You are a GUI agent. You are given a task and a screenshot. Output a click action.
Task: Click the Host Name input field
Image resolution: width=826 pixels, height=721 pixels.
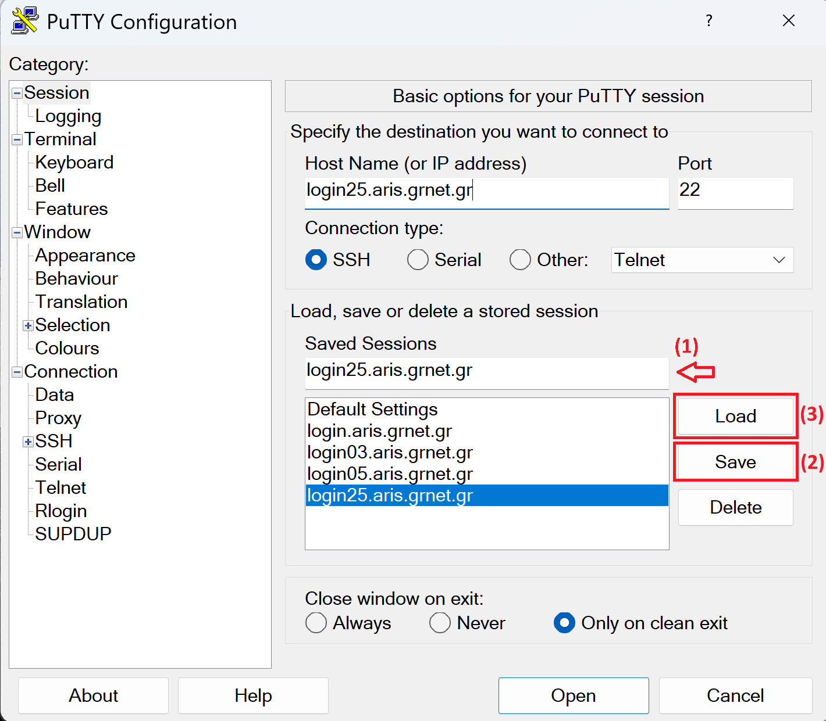(486, 191)
